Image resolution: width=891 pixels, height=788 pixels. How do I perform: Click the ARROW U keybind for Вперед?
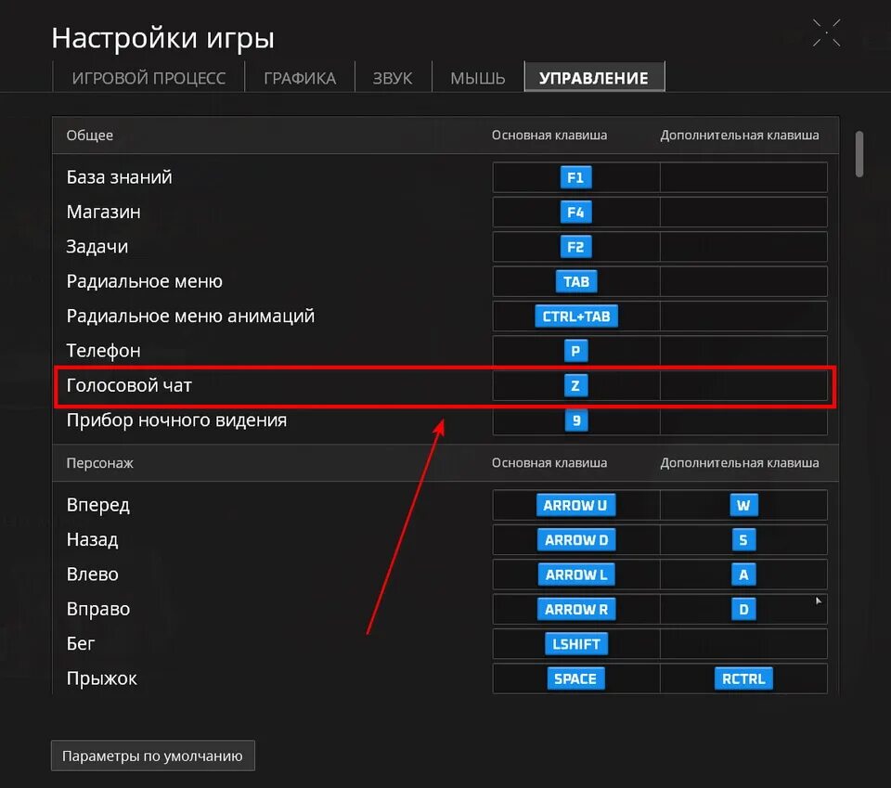(575, 505)
